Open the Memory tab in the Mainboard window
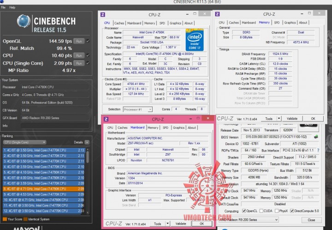 coord(153,127)
